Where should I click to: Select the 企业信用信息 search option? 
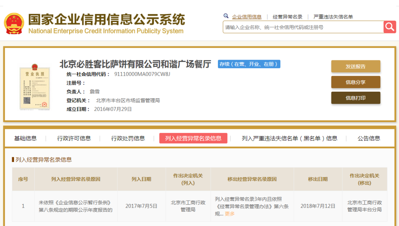coord(246,17)
